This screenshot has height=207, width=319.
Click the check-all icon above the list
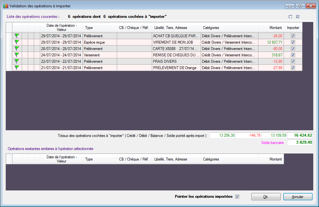[x=298, y=17]
